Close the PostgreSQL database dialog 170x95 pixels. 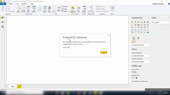tap(109, 35)
